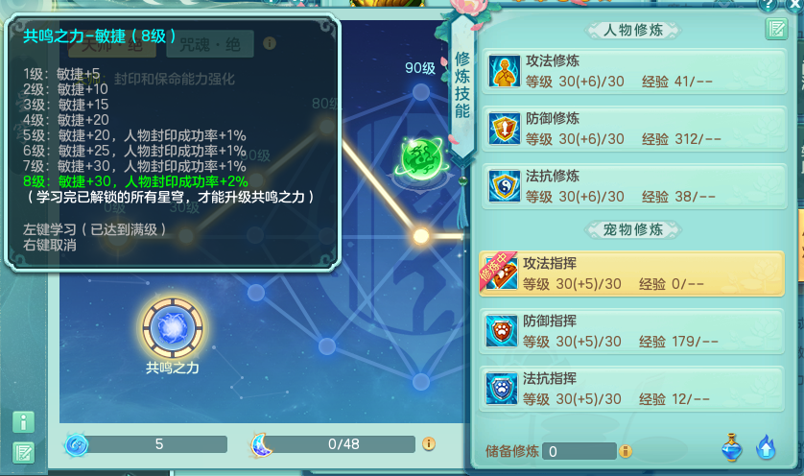
Task: Click the 共鸣之力 resonance orb icon
Action: pyautogui.click(x=173, y=328)
